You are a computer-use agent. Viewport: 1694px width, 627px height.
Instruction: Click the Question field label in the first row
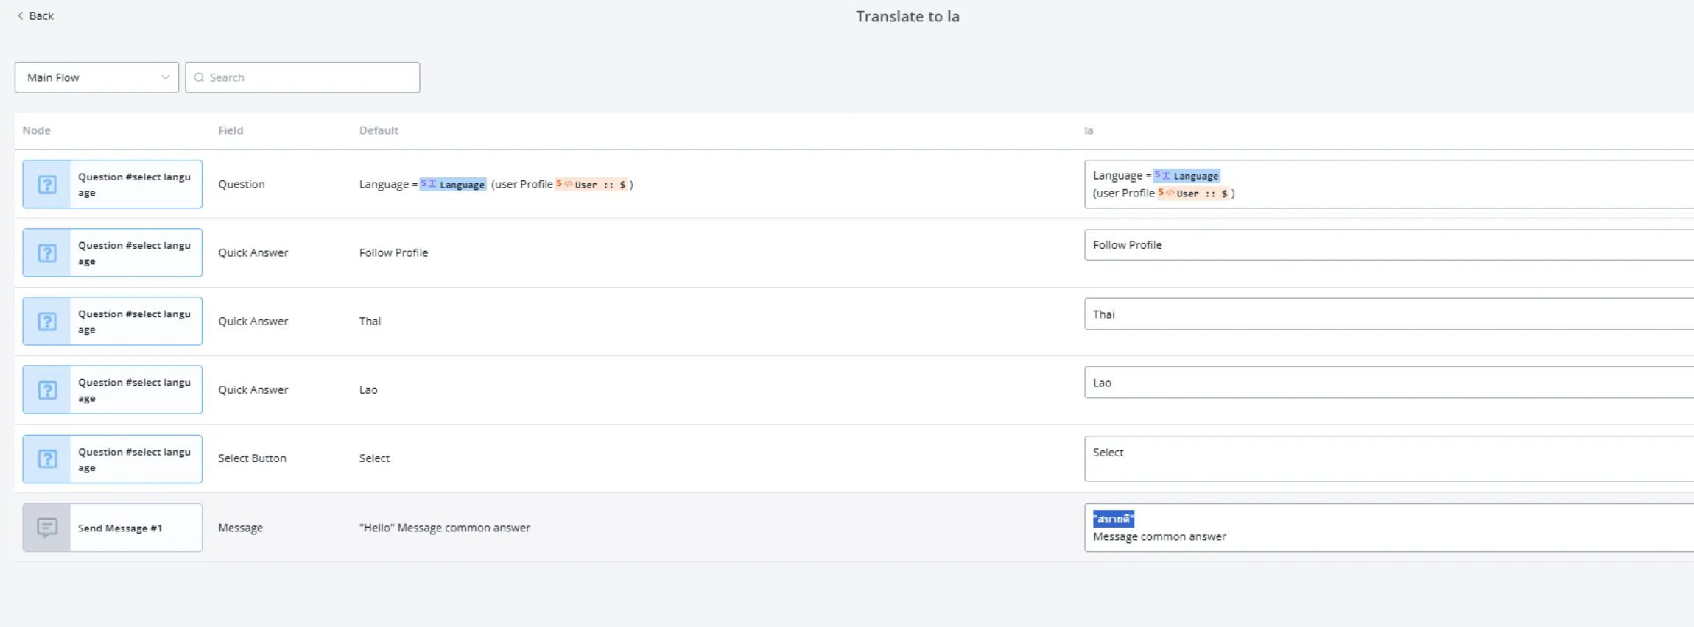pos(242,184)
